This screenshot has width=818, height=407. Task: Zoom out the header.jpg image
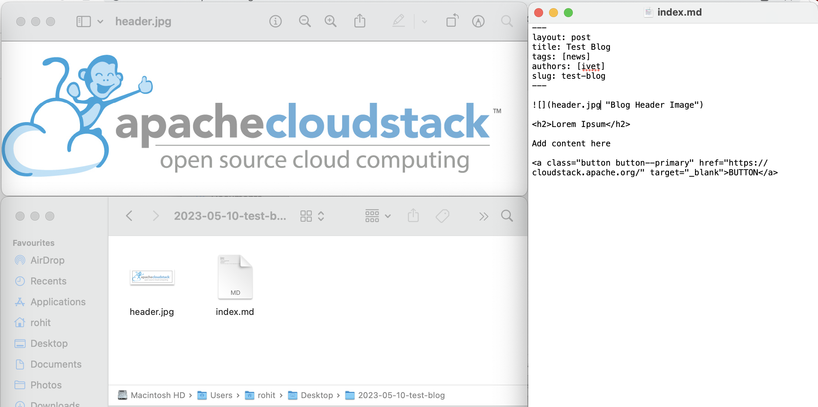[x=305, y=22]
